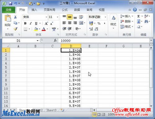155x119 pixels.
Task: Apply Comma Style format
Action: point(104,23)
